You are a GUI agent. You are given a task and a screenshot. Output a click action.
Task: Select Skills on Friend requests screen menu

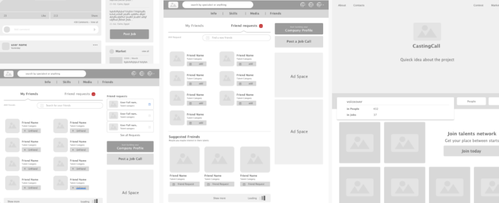pyautogui.click(x=233, y=13)
